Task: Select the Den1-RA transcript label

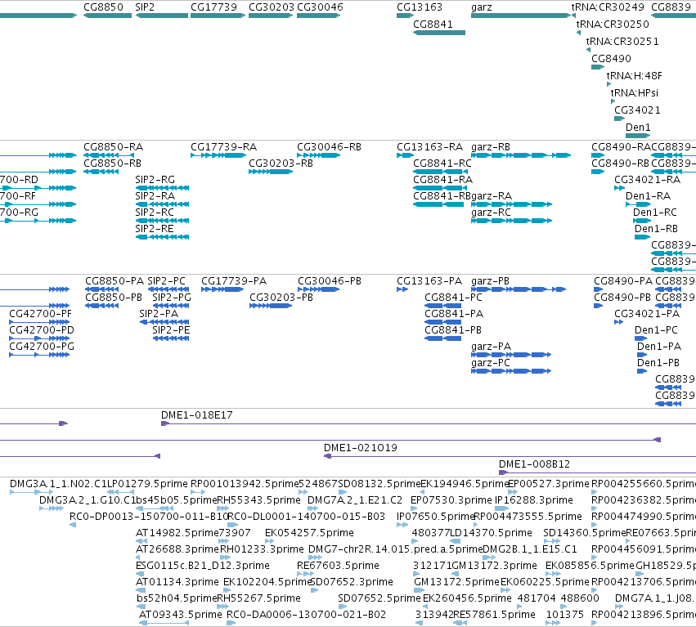Action: (x=648, y=196)
